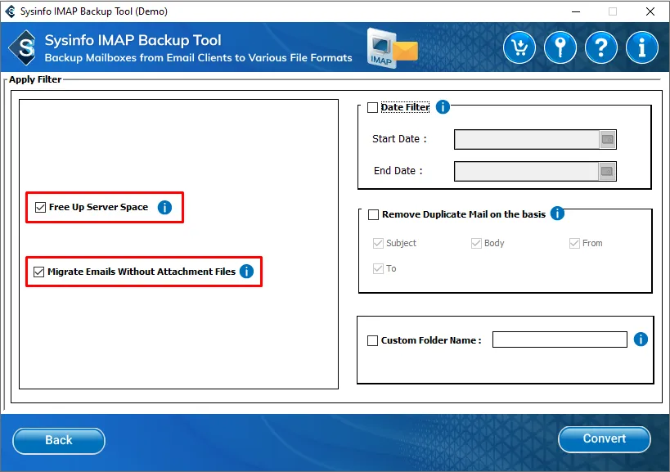Click the Help question mark icon
Screen dimensions: 670x472
601,47
